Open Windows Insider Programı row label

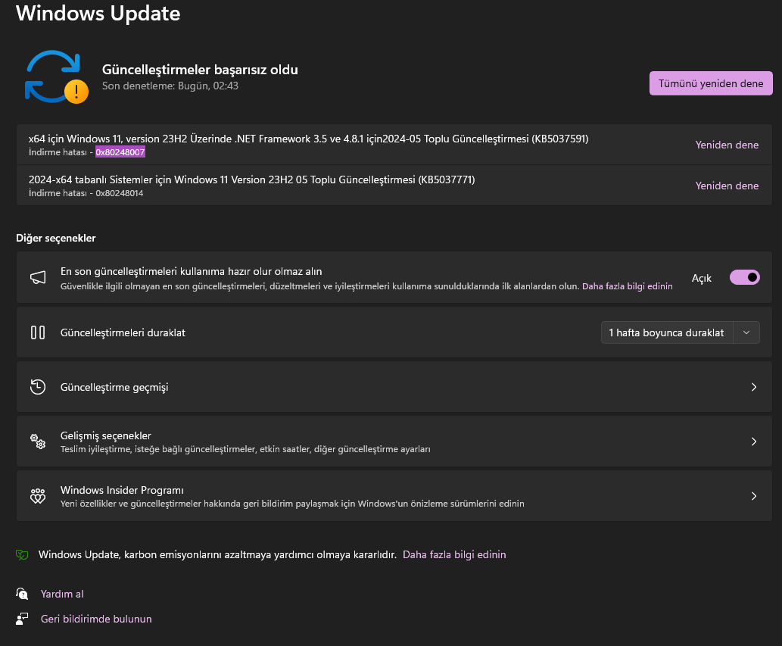[122, 490]
